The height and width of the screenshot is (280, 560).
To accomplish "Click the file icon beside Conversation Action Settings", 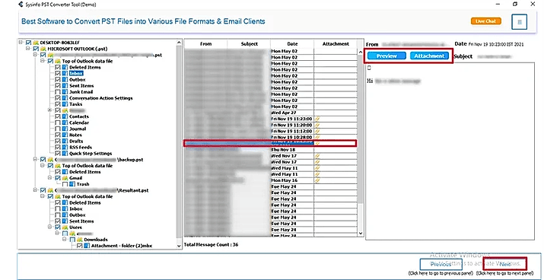I will (x=65, y=98).
